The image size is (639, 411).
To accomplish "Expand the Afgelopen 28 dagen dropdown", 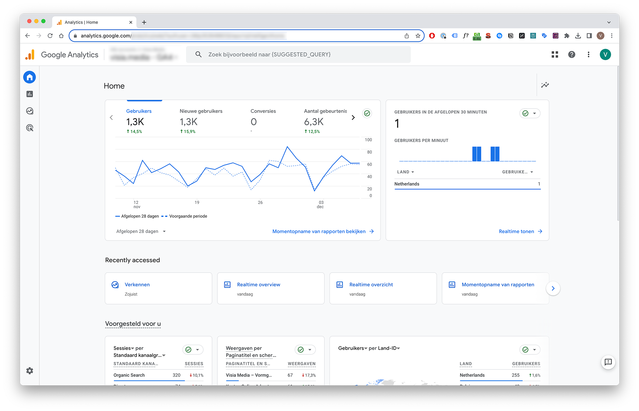I will [x=141, y=232].
